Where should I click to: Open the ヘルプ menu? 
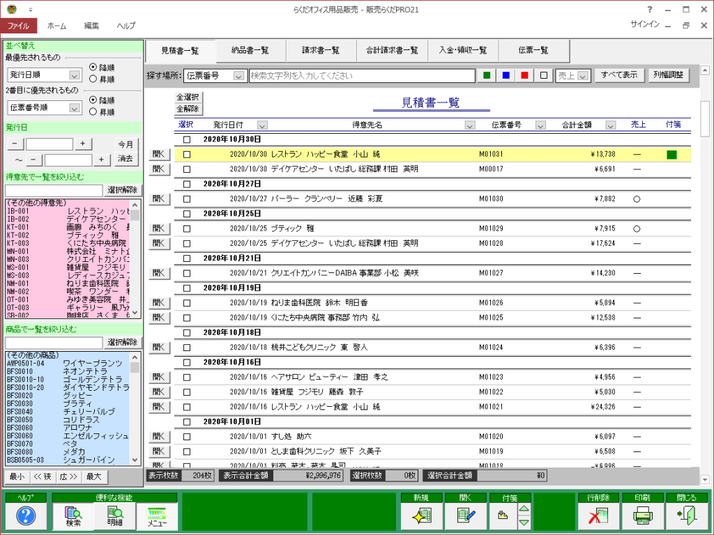click(126, 26)
